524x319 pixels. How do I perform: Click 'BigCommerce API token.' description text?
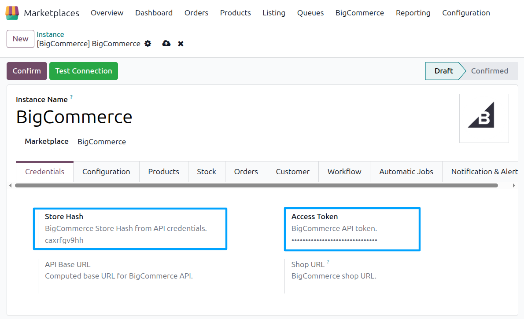[334, 228]
